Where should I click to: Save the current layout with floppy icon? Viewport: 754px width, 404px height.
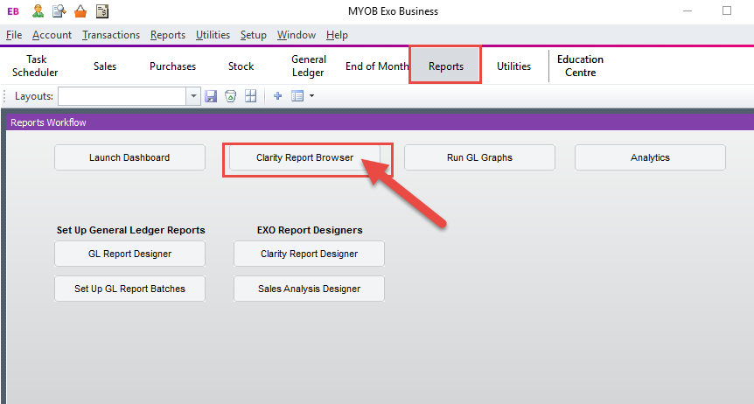click(x=211, y=96)
